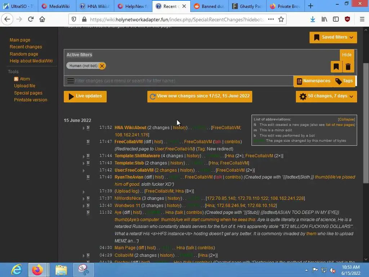369x277 pixels.
Task: Open the Saved filters dropdown
Action: [333, 37]
